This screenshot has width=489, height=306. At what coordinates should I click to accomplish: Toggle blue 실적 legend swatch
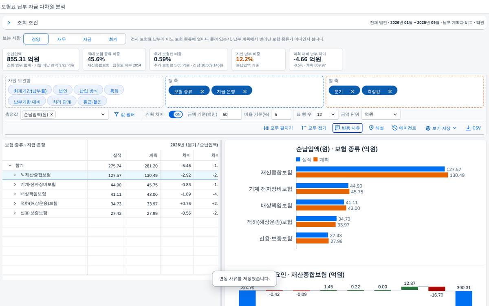click(298, 160)
